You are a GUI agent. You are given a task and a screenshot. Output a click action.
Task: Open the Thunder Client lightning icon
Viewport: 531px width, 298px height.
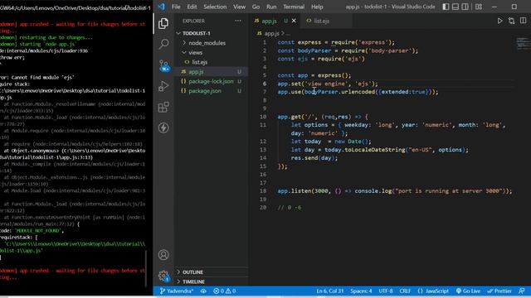click(163, 127)
